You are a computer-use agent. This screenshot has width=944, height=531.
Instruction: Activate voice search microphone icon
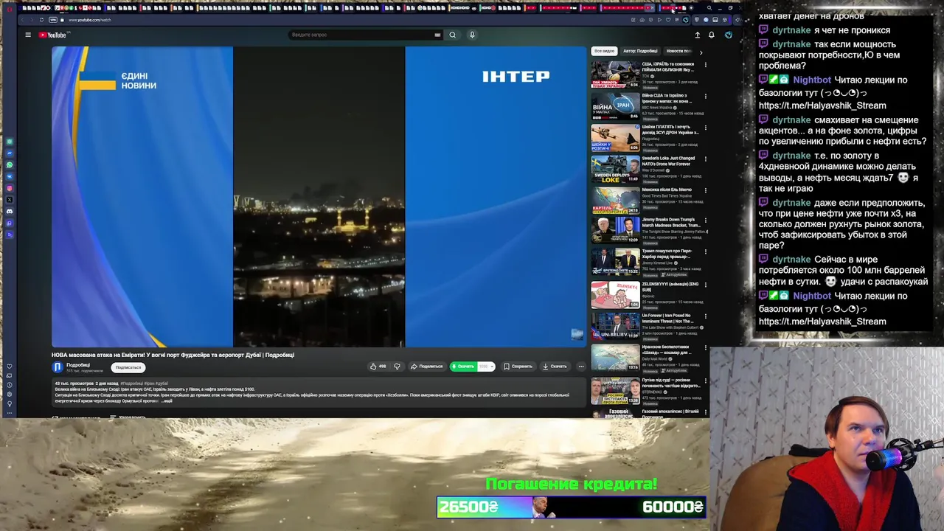click(472, 35)
